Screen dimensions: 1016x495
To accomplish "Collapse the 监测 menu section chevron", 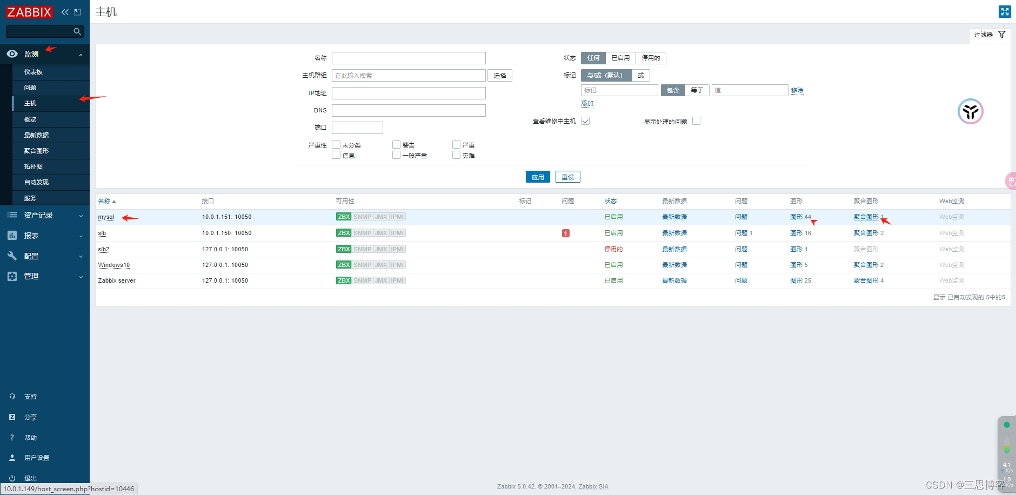I will [81, 55].
